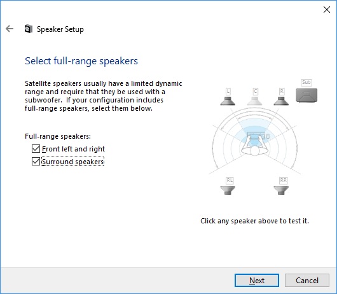Test the front right speaker icon
337x294 pixels.
[281, 101]
